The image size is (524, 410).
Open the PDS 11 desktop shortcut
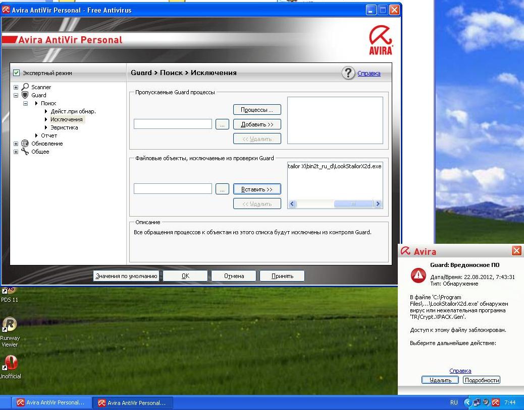(10, 295)
